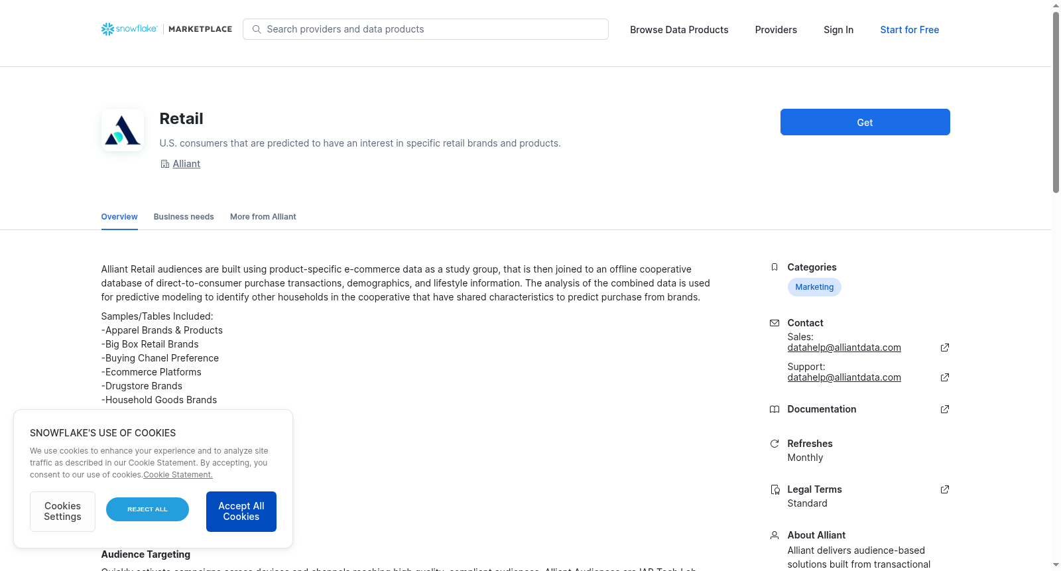Click the scrollbar down arrow
The height and width of the screenshot is (571, 1061).
1056,565
